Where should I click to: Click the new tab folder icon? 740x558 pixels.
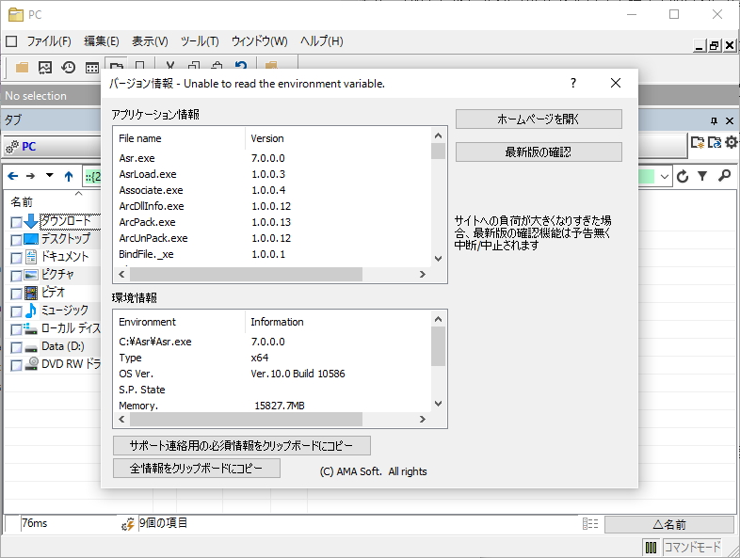click(x=698, y=142)
